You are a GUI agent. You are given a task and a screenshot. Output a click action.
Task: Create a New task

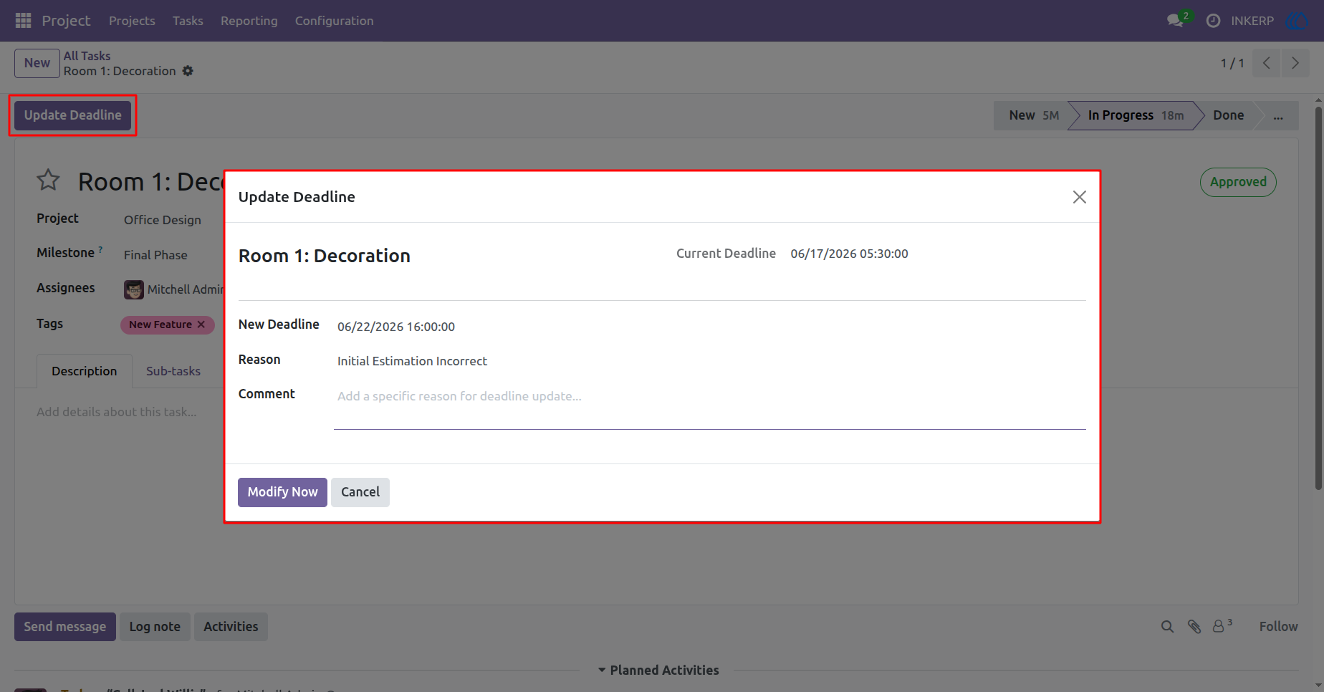click(x=37, y=63)
